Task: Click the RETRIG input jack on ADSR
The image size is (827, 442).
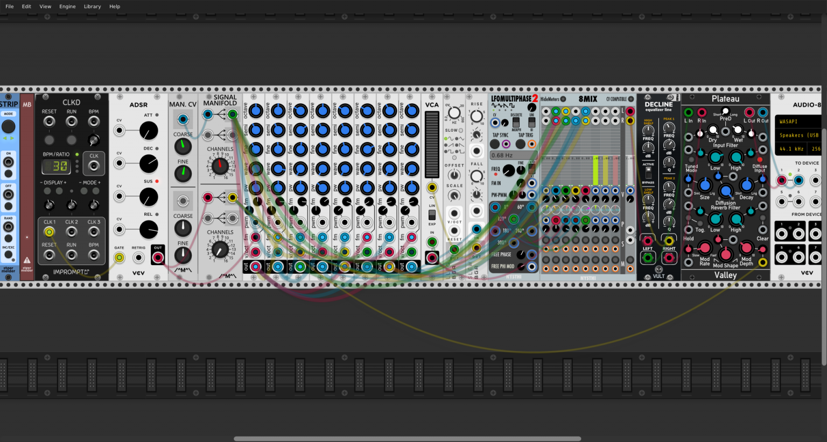Action: (138, 258)
